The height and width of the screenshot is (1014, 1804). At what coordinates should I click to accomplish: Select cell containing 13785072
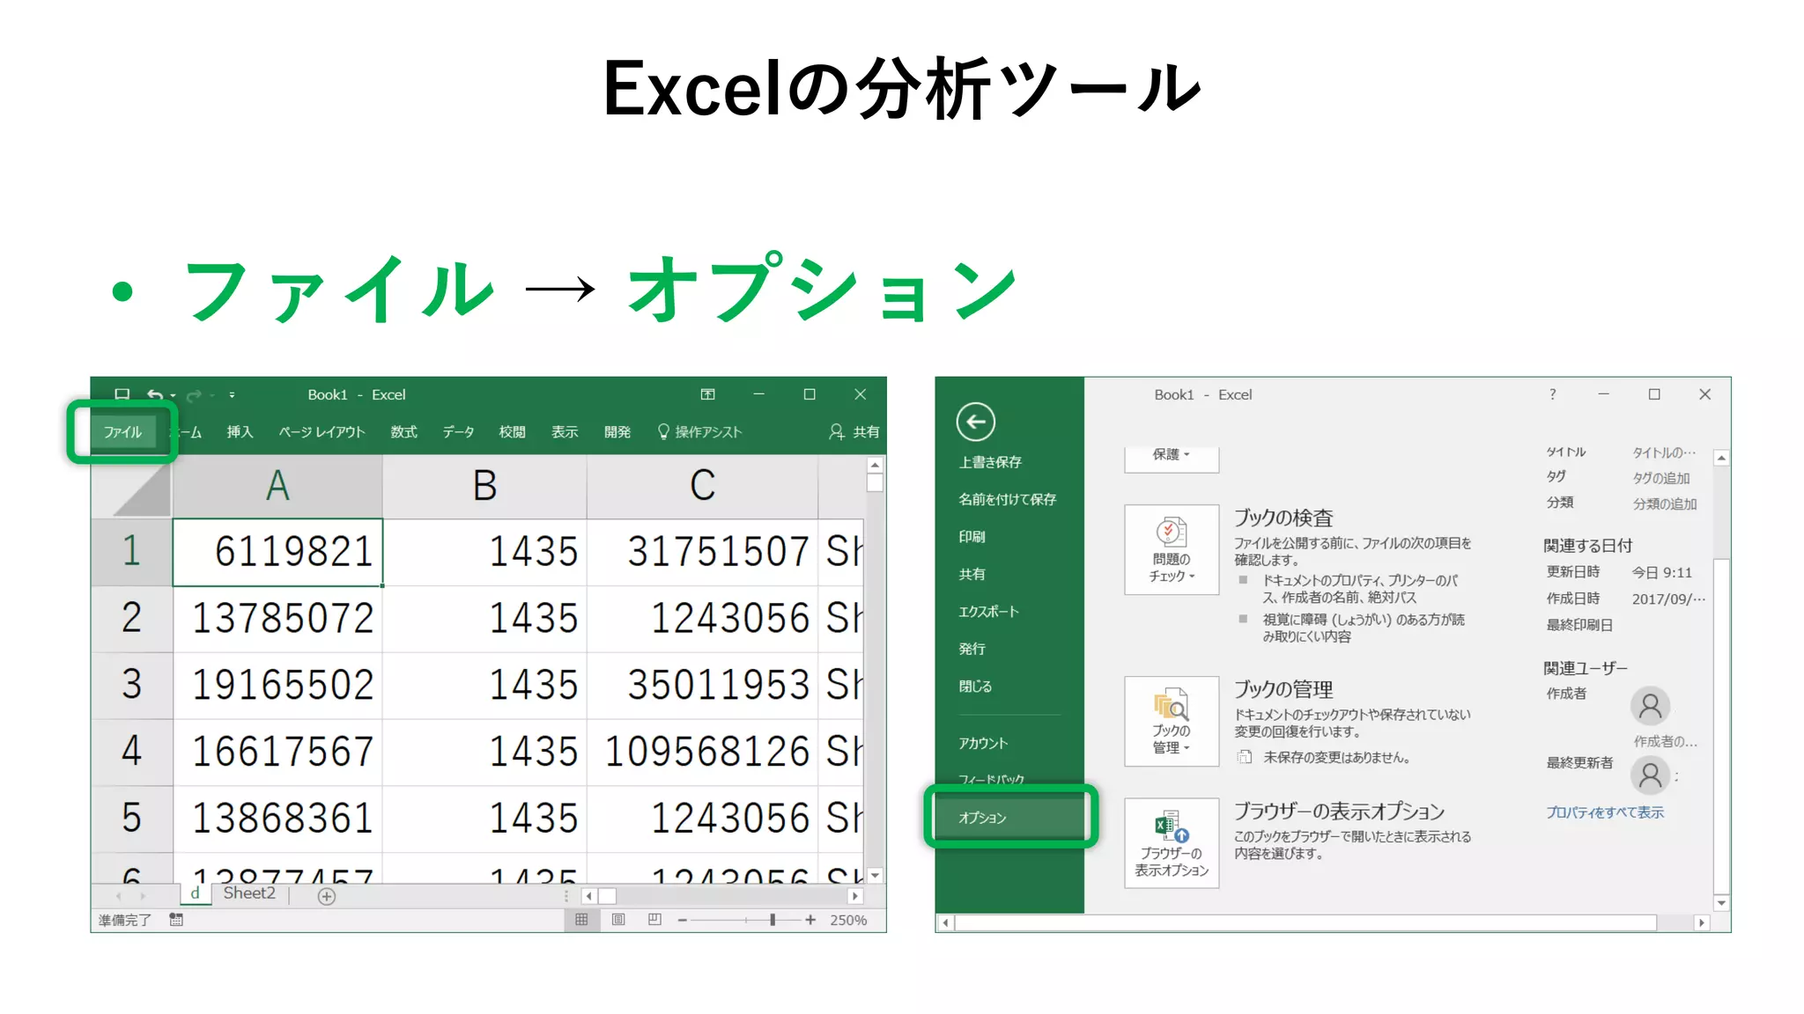(277, 618)
